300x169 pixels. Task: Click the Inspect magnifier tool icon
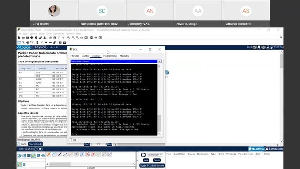[x=23, y=43]
